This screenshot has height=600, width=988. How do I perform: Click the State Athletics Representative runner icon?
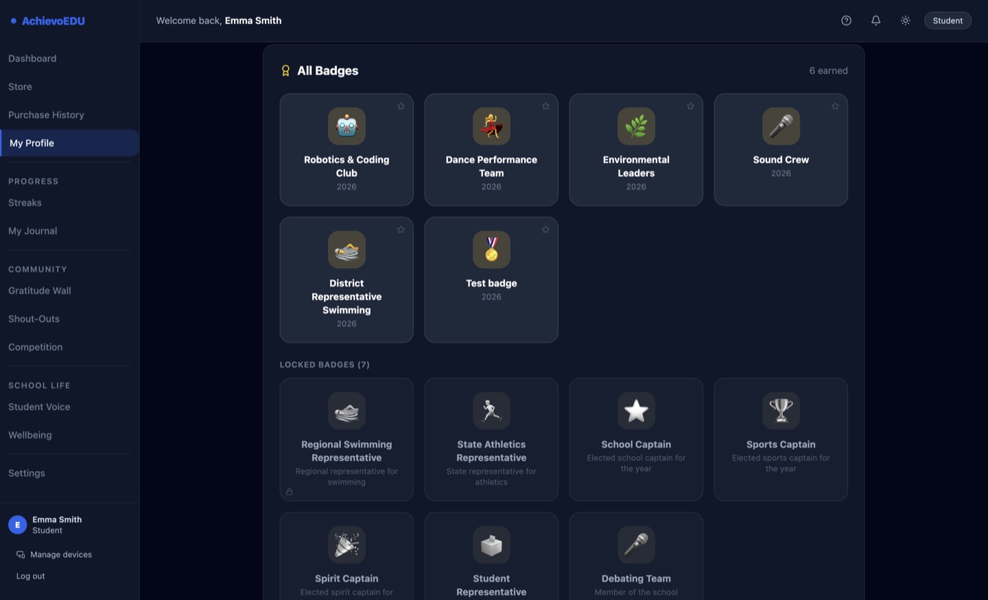(491, 411)
